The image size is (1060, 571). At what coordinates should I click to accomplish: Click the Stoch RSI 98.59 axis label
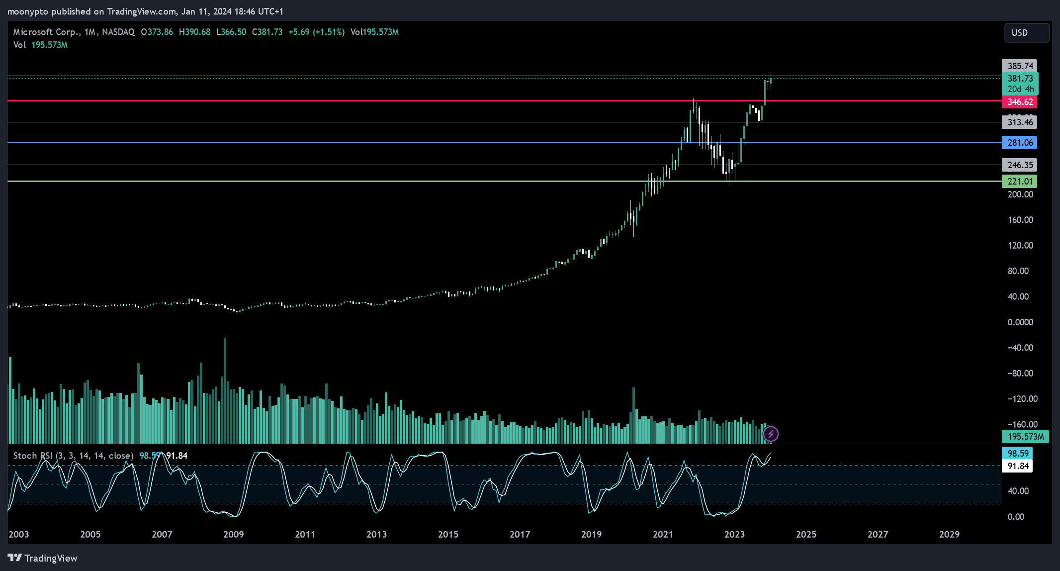[x=1017, y=453]
